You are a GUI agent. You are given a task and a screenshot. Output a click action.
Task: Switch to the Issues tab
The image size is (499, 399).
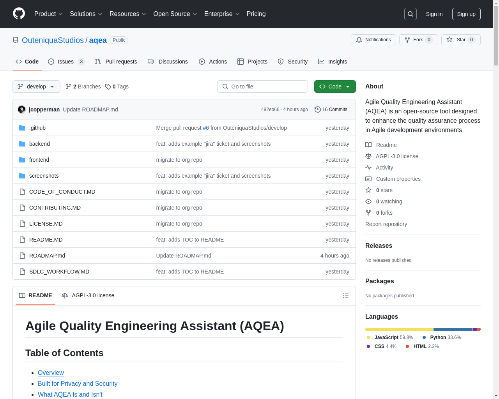66,62
